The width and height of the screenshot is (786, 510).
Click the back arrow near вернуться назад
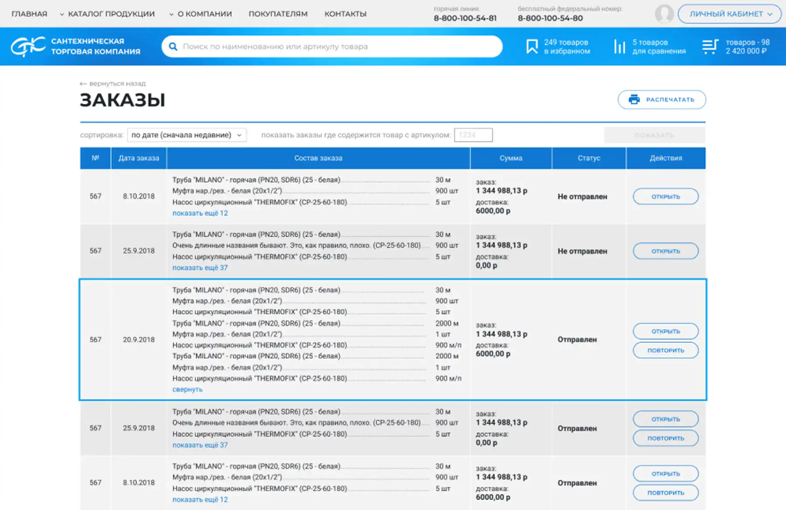pyautogui.click(x=83, y=84)
